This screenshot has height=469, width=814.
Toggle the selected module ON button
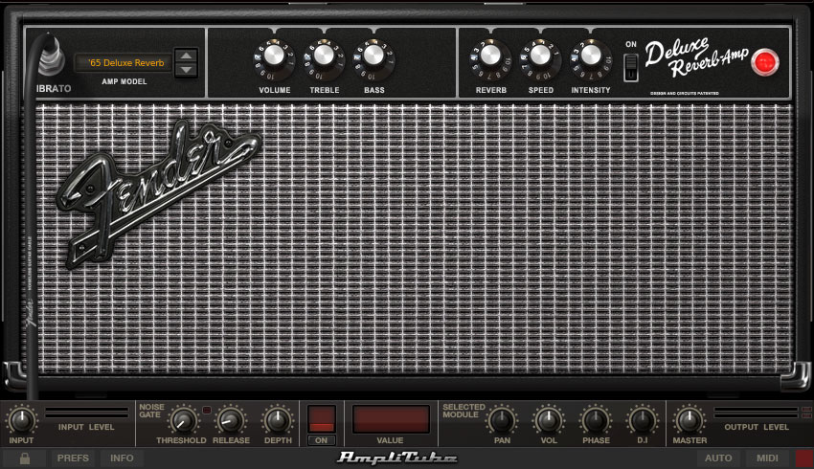click(x=322, y=440)
